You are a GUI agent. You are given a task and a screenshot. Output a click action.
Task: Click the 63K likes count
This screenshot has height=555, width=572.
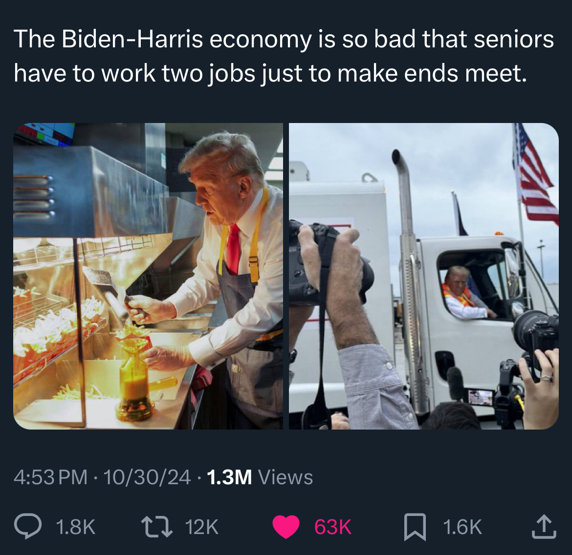pos(333,527)
